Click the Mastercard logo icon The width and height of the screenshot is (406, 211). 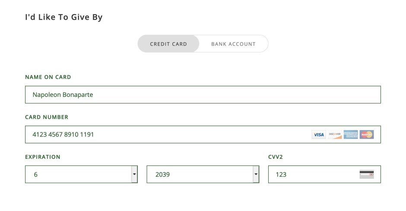[367, 135]
